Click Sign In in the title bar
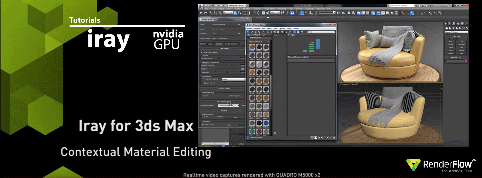The height and width of the screenshot is (178, 482). coord(431,6)
